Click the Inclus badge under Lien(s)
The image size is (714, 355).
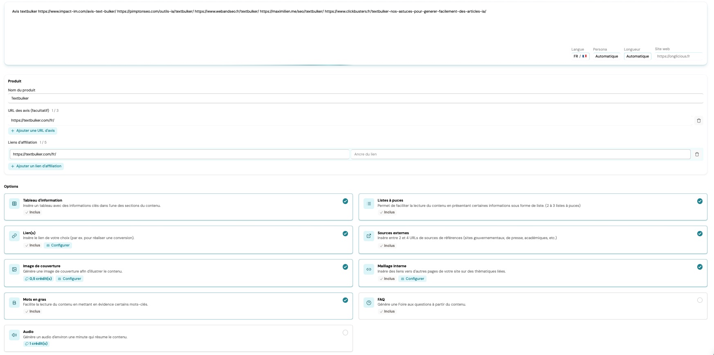[33, 245]
